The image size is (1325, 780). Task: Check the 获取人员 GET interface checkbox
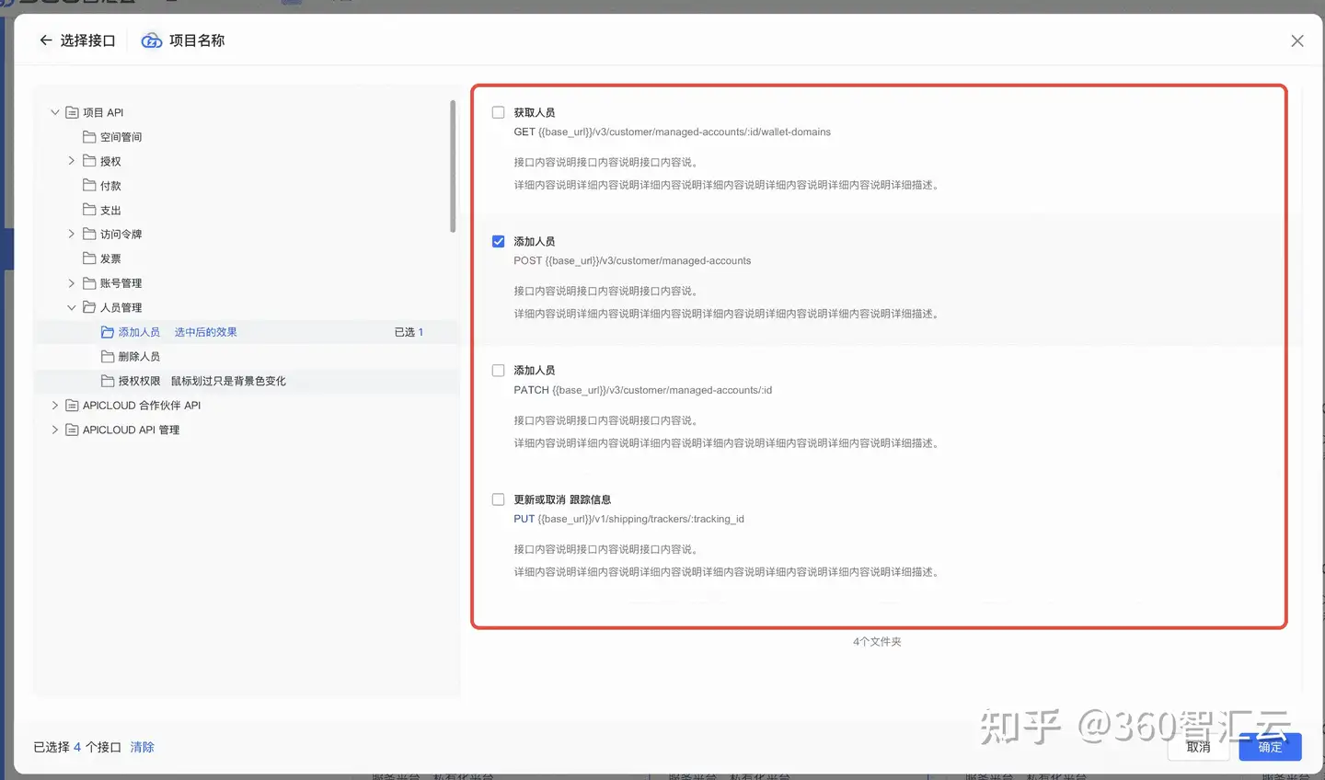[x=498, y=112]
